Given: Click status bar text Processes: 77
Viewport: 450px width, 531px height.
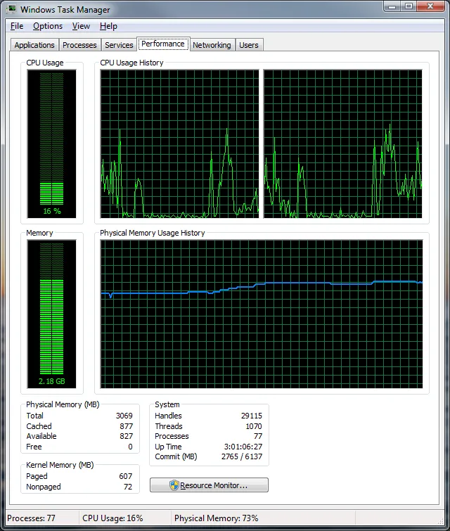Looking at the screenshot, I should click(x=31, y=518).
